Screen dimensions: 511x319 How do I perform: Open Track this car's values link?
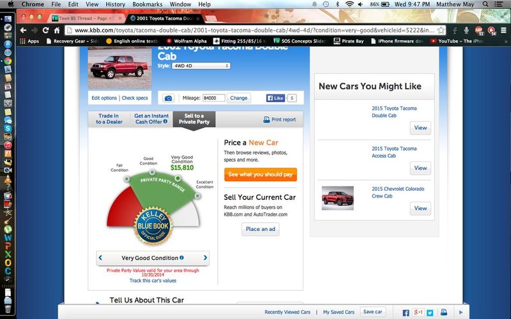[153, 281]
